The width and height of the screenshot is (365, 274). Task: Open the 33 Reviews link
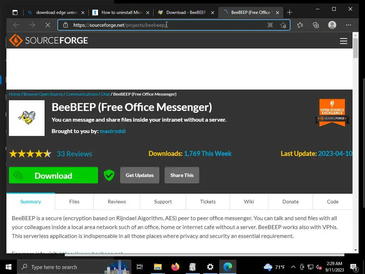[74, 154]
